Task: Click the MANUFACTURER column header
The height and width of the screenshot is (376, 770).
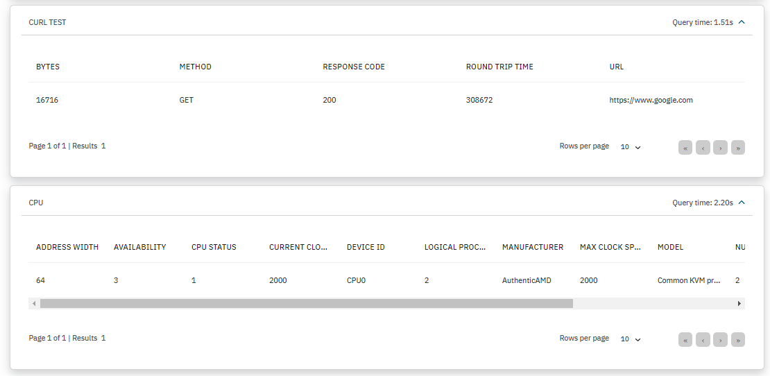Action: point(532,247)
